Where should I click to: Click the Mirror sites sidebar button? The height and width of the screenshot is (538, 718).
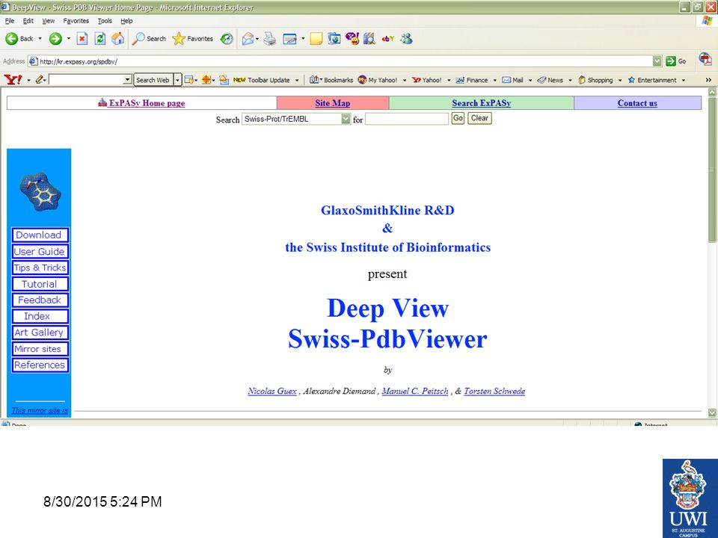40,349
